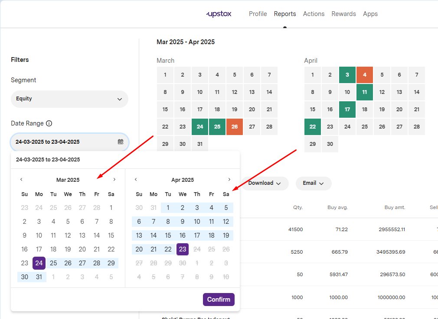The width and height of the screenshot is (438, 319).
Task: Open orange April 4 heatmap tile
Action: click(x=365, y=75)
